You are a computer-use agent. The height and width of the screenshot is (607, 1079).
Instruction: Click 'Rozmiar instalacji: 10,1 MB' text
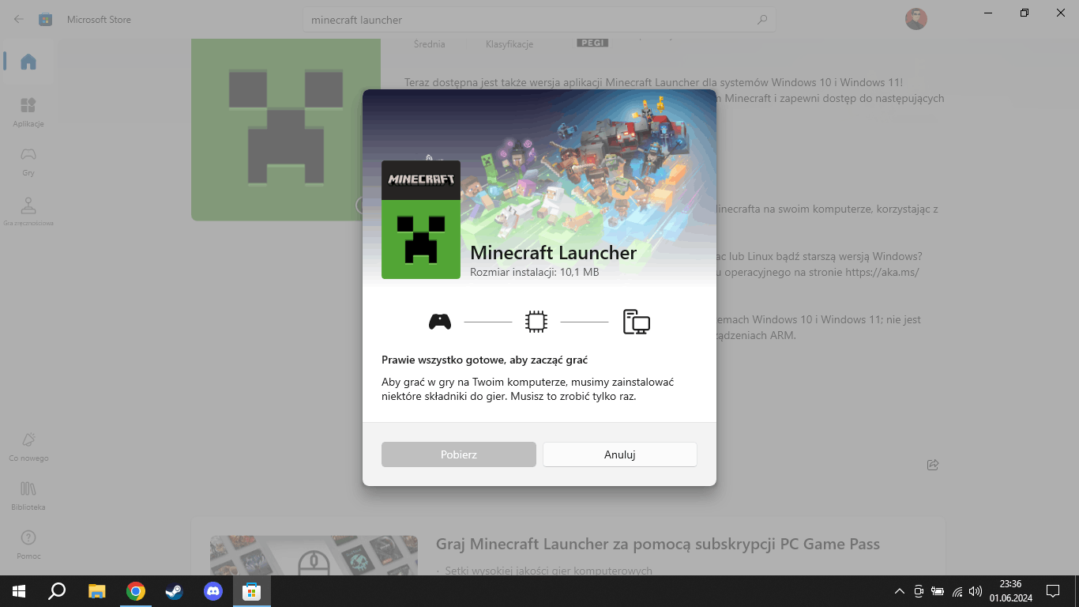[x=535, y=272]
